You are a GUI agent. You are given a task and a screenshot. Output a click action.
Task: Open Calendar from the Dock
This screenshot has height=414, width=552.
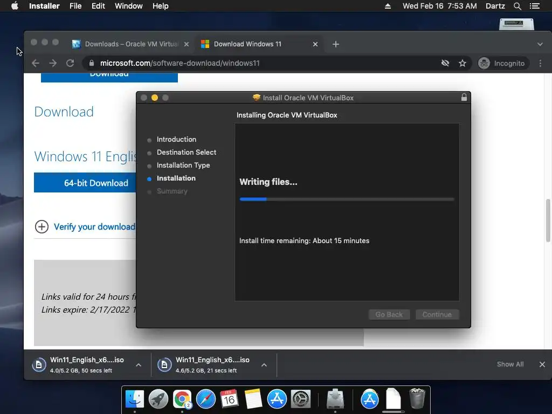point(229,399)
